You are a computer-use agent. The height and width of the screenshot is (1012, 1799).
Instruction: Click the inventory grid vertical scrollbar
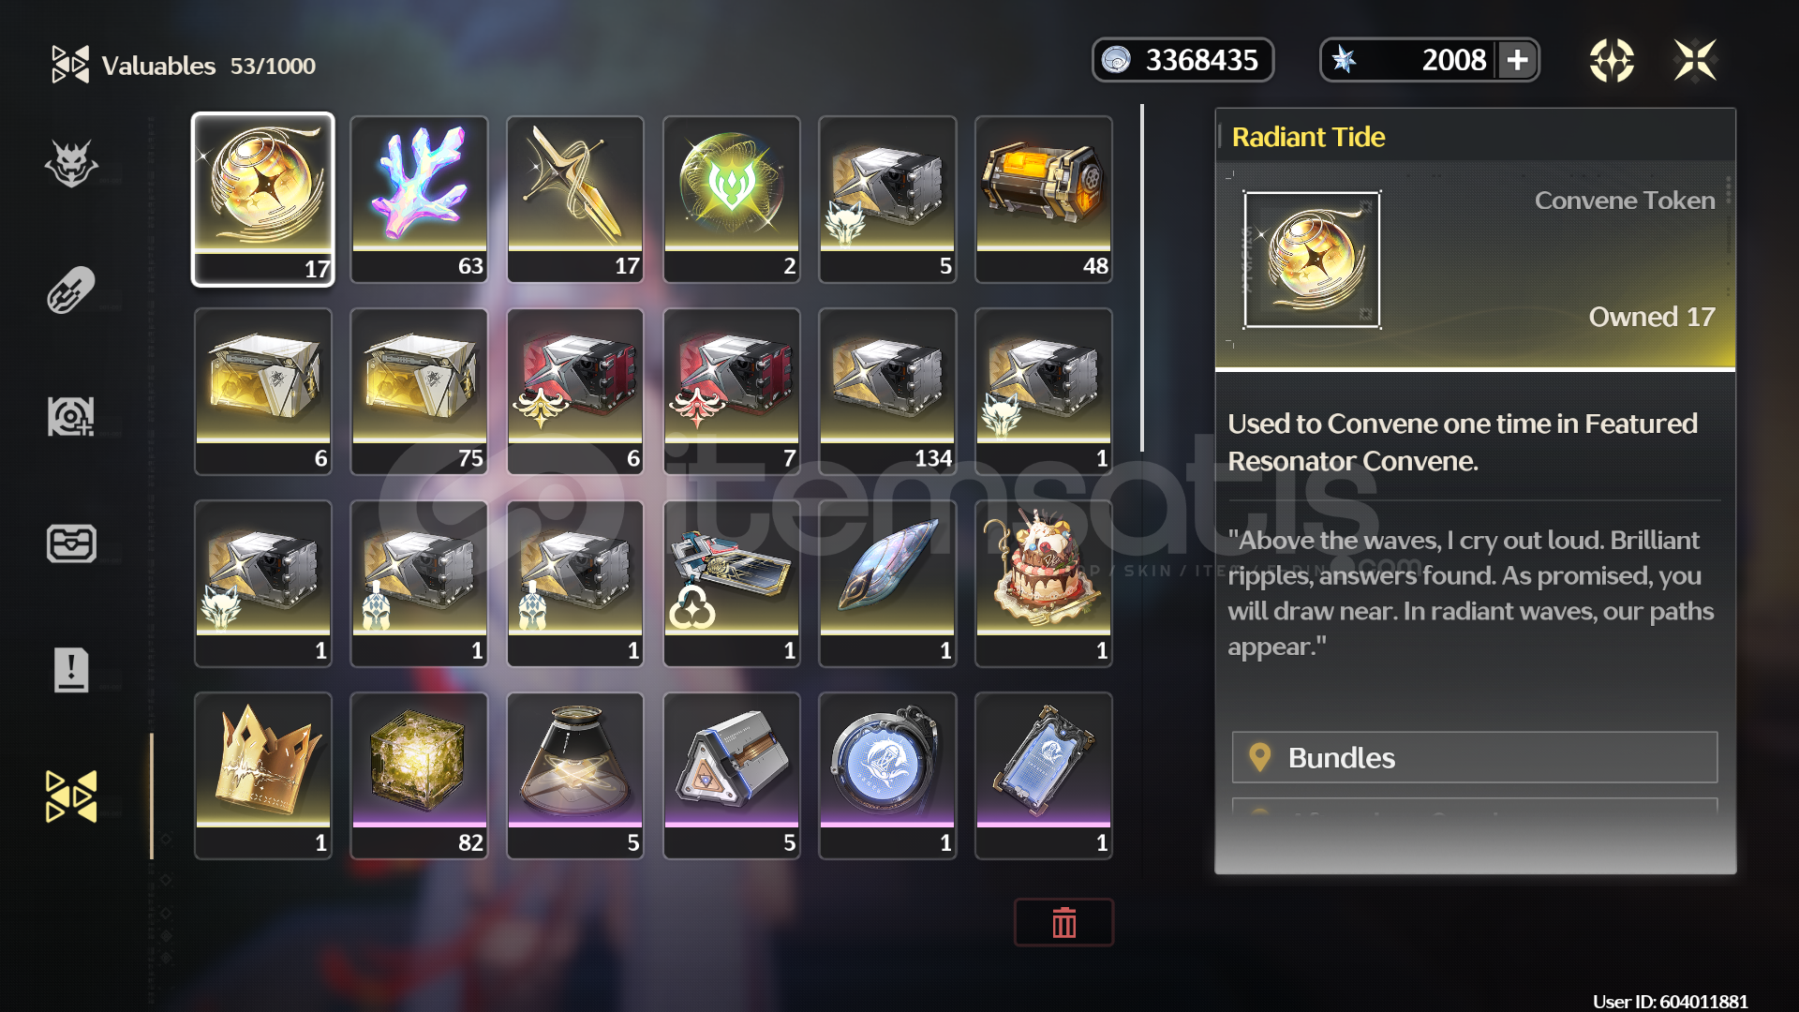click(x=1142, y=278)
